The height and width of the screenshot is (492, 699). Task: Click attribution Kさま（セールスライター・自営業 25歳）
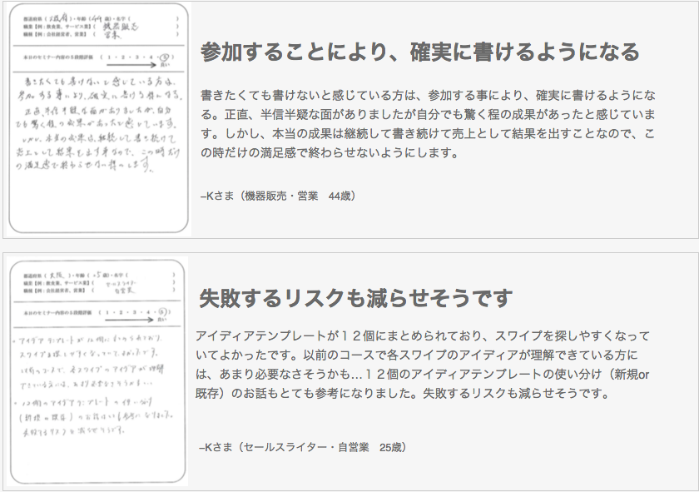tap(303, 447)
